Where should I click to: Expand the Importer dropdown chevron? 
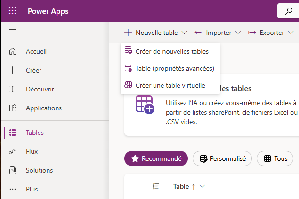238,33
